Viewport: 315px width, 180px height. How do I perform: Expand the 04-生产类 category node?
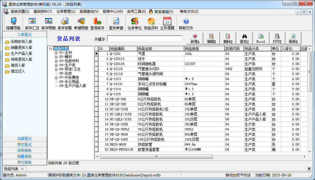tap(56, 65)
